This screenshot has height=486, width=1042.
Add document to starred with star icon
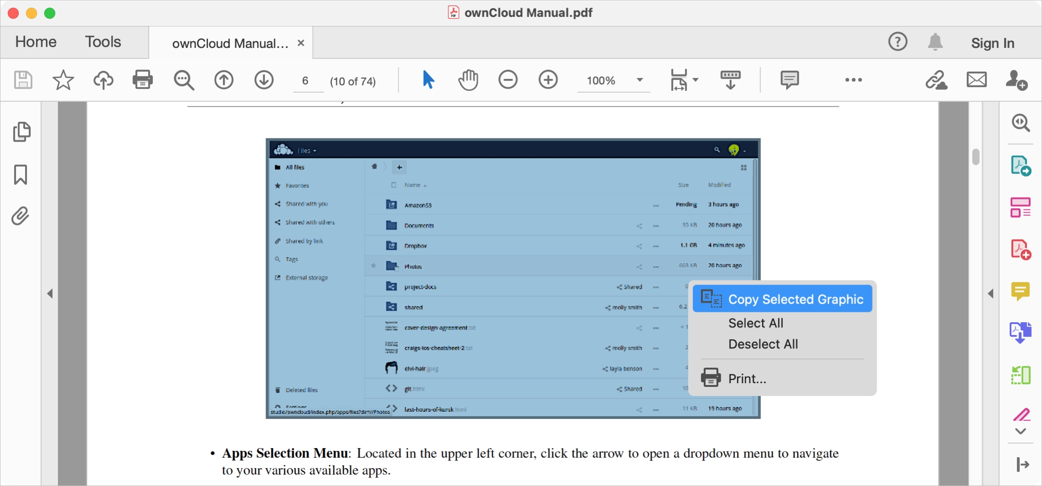[x=63, y=80]
